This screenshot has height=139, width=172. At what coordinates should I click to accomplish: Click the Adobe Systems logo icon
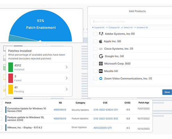coord(101,34)
